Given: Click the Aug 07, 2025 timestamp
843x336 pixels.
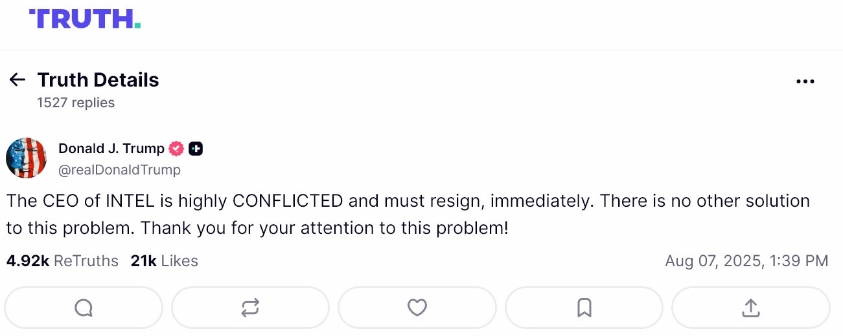Looking at the screenshot, I should (746, 261).
